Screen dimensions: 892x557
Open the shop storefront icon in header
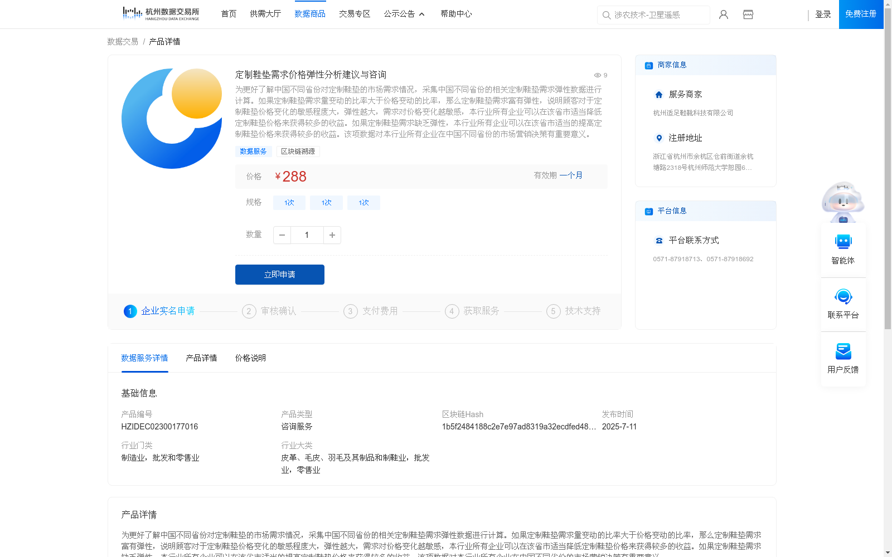click(748, 14)
